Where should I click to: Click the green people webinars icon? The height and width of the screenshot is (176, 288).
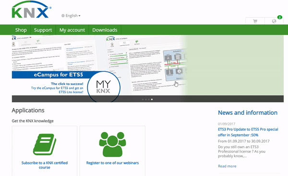pos(112,144)
